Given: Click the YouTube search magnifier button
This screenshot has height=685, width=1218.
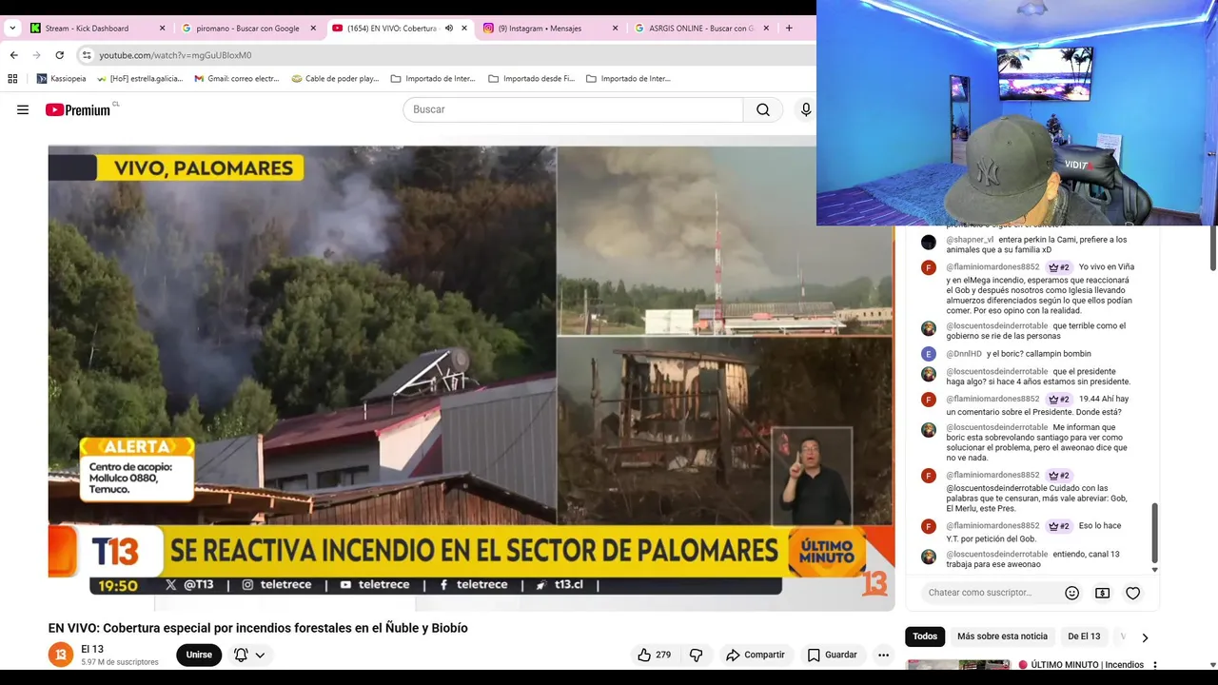Looking at the screenshot, I should 763,109.
